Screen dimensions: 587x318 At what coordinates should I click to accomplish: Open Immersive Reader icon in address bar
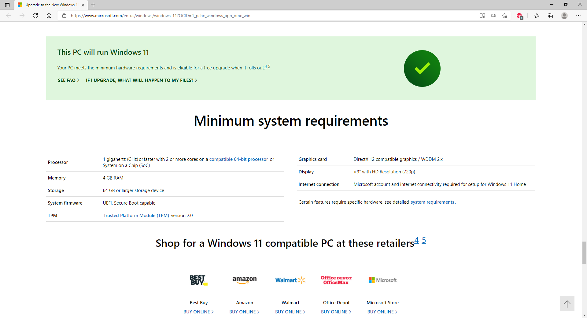[482, 16]
